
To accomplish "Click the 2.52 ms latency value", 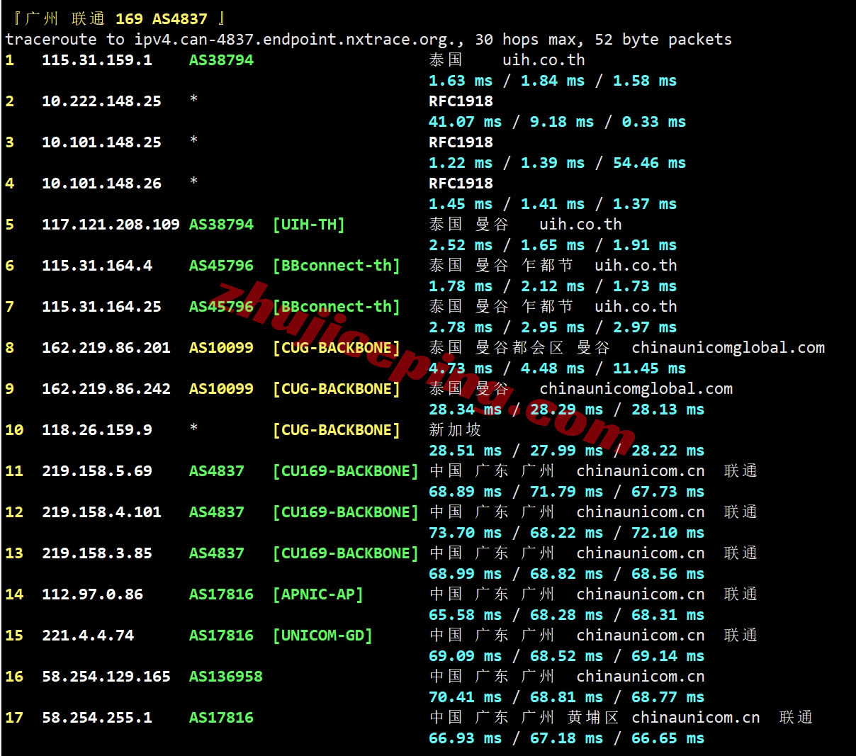I will coord(461,244).
